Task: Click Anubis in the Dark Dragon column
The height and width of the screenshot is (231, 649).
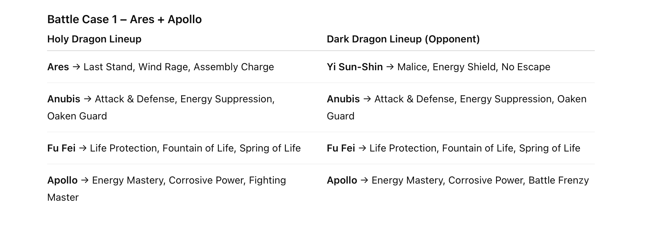Action: 343,99
